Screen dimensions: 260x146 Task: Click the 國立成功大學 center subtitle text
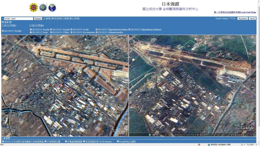pyautogui.click(x=170, y=9)
